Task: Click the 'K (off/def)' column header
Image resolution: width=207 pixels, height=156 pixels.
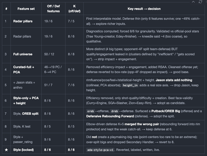Action: click(x=74, y=9)
